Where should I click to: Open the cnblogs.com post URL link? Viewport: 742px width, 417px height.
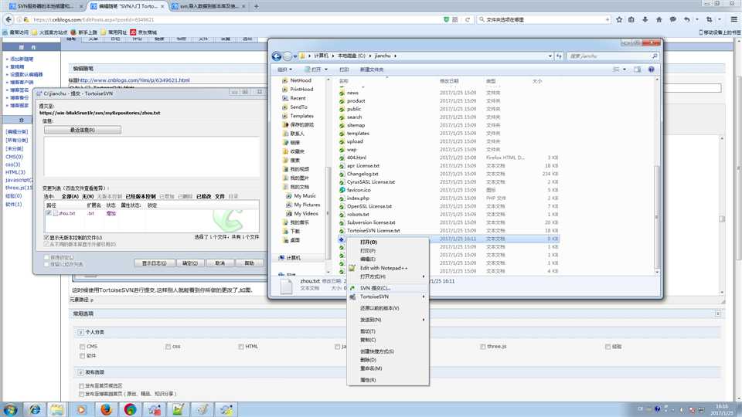tap(134, 80)
